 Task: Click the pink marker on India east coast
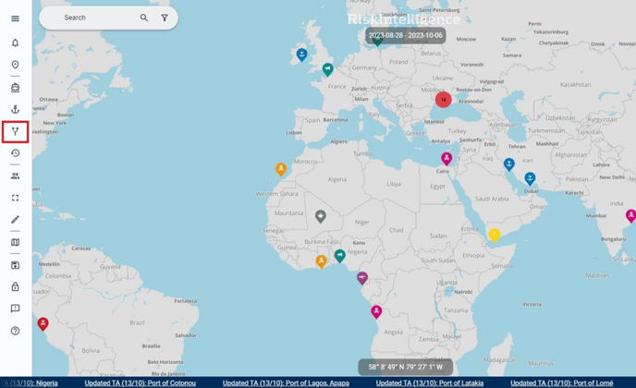[630, 215]
